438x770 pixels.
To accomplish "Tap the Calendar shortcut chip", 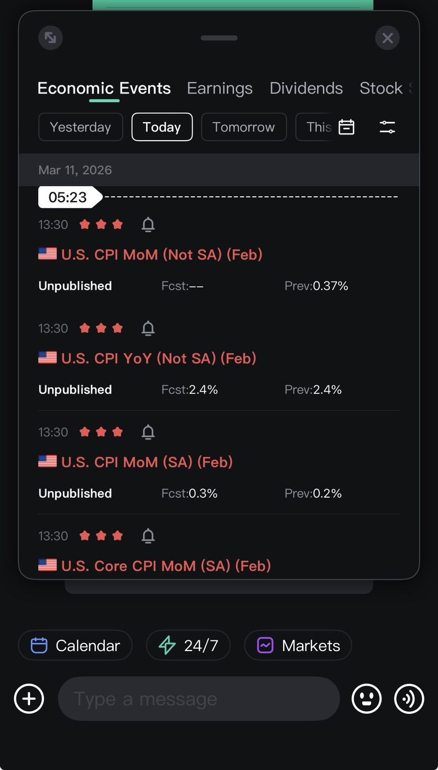I will coord(75,645).
